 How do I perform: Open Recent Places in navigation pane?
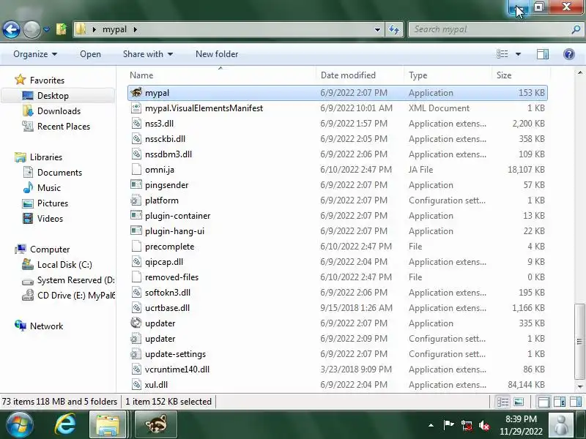tap(64, 127)
